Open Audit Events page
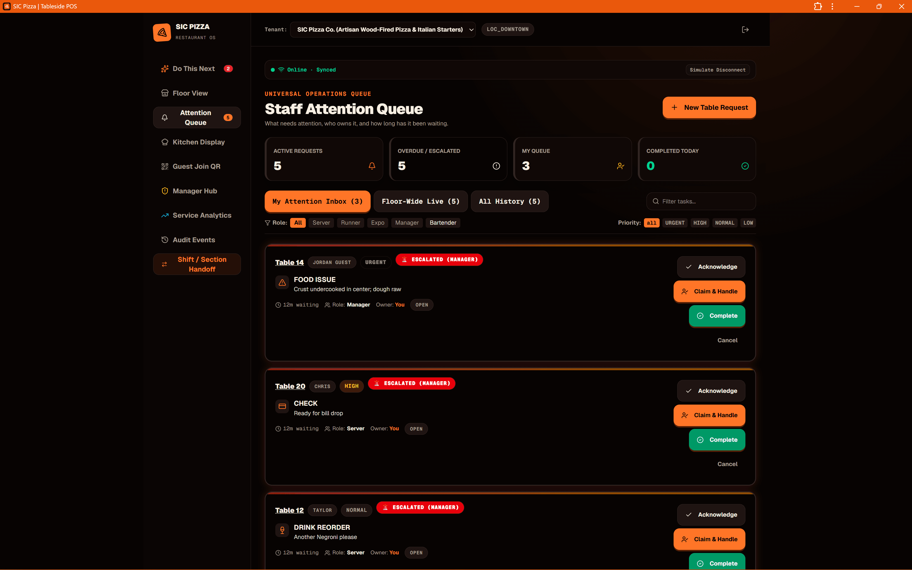The image size is (912, 570). click(197, 240)
